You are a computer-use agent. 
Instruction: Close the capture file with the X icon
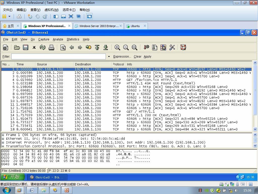34,48
